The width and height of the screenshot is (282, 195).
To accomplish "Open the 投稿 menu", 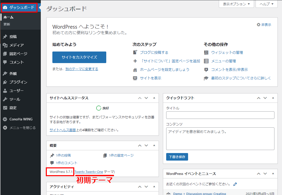I will 20,37.
